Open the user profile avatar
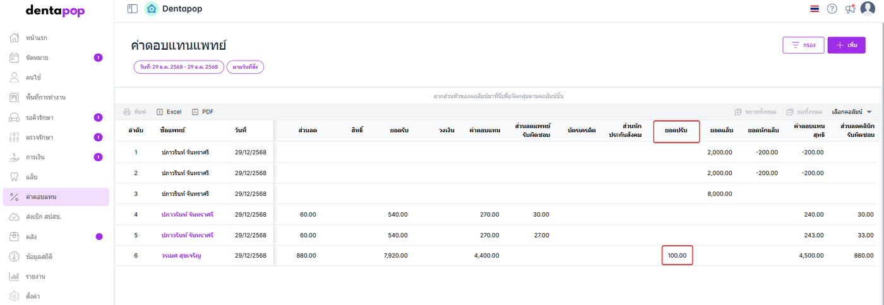Screen dimensions: 884x305 868,9
